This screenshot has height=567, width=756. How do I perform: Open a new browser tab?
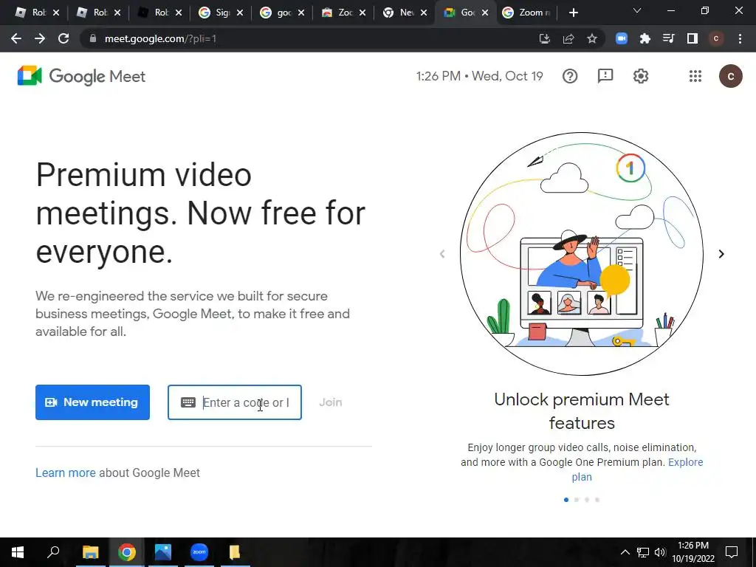pyautogui.click(x=573, y=13)
